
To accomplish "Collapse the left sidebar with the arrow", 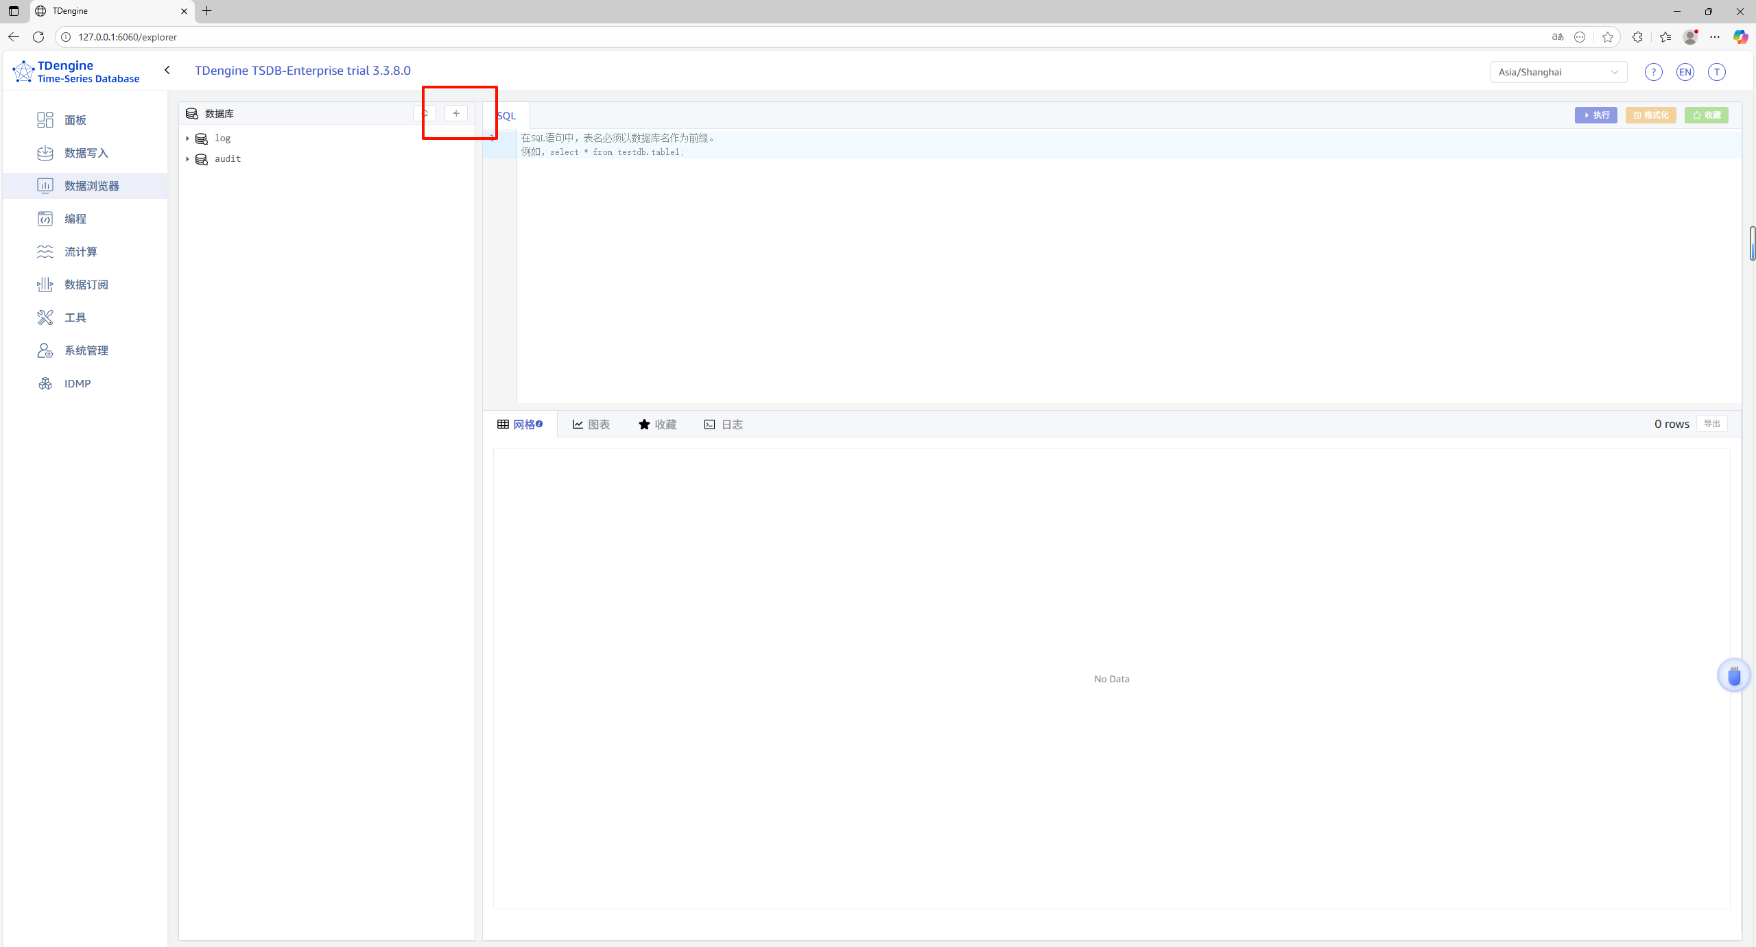I will [167, 70].
